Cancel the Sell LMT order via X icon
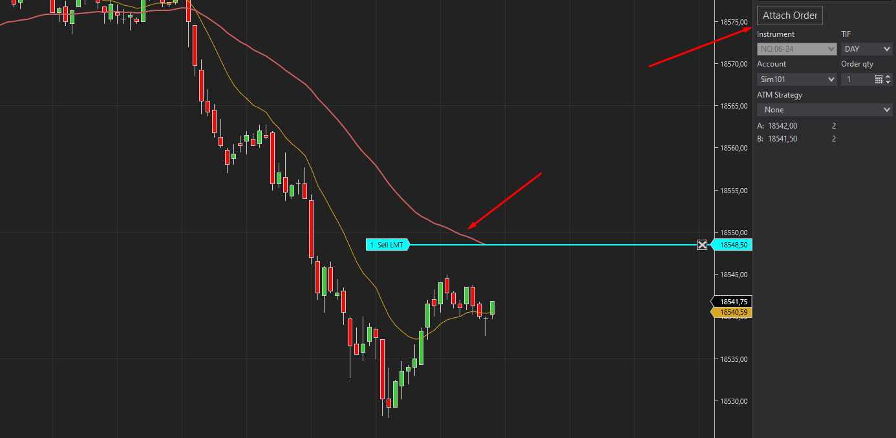 pyautogui.click(x=702, y=245)
